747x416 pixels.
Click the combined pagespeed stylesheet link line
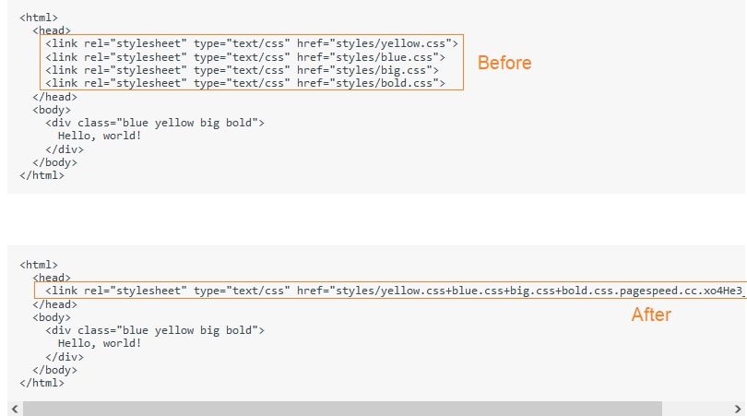[387, 291]
